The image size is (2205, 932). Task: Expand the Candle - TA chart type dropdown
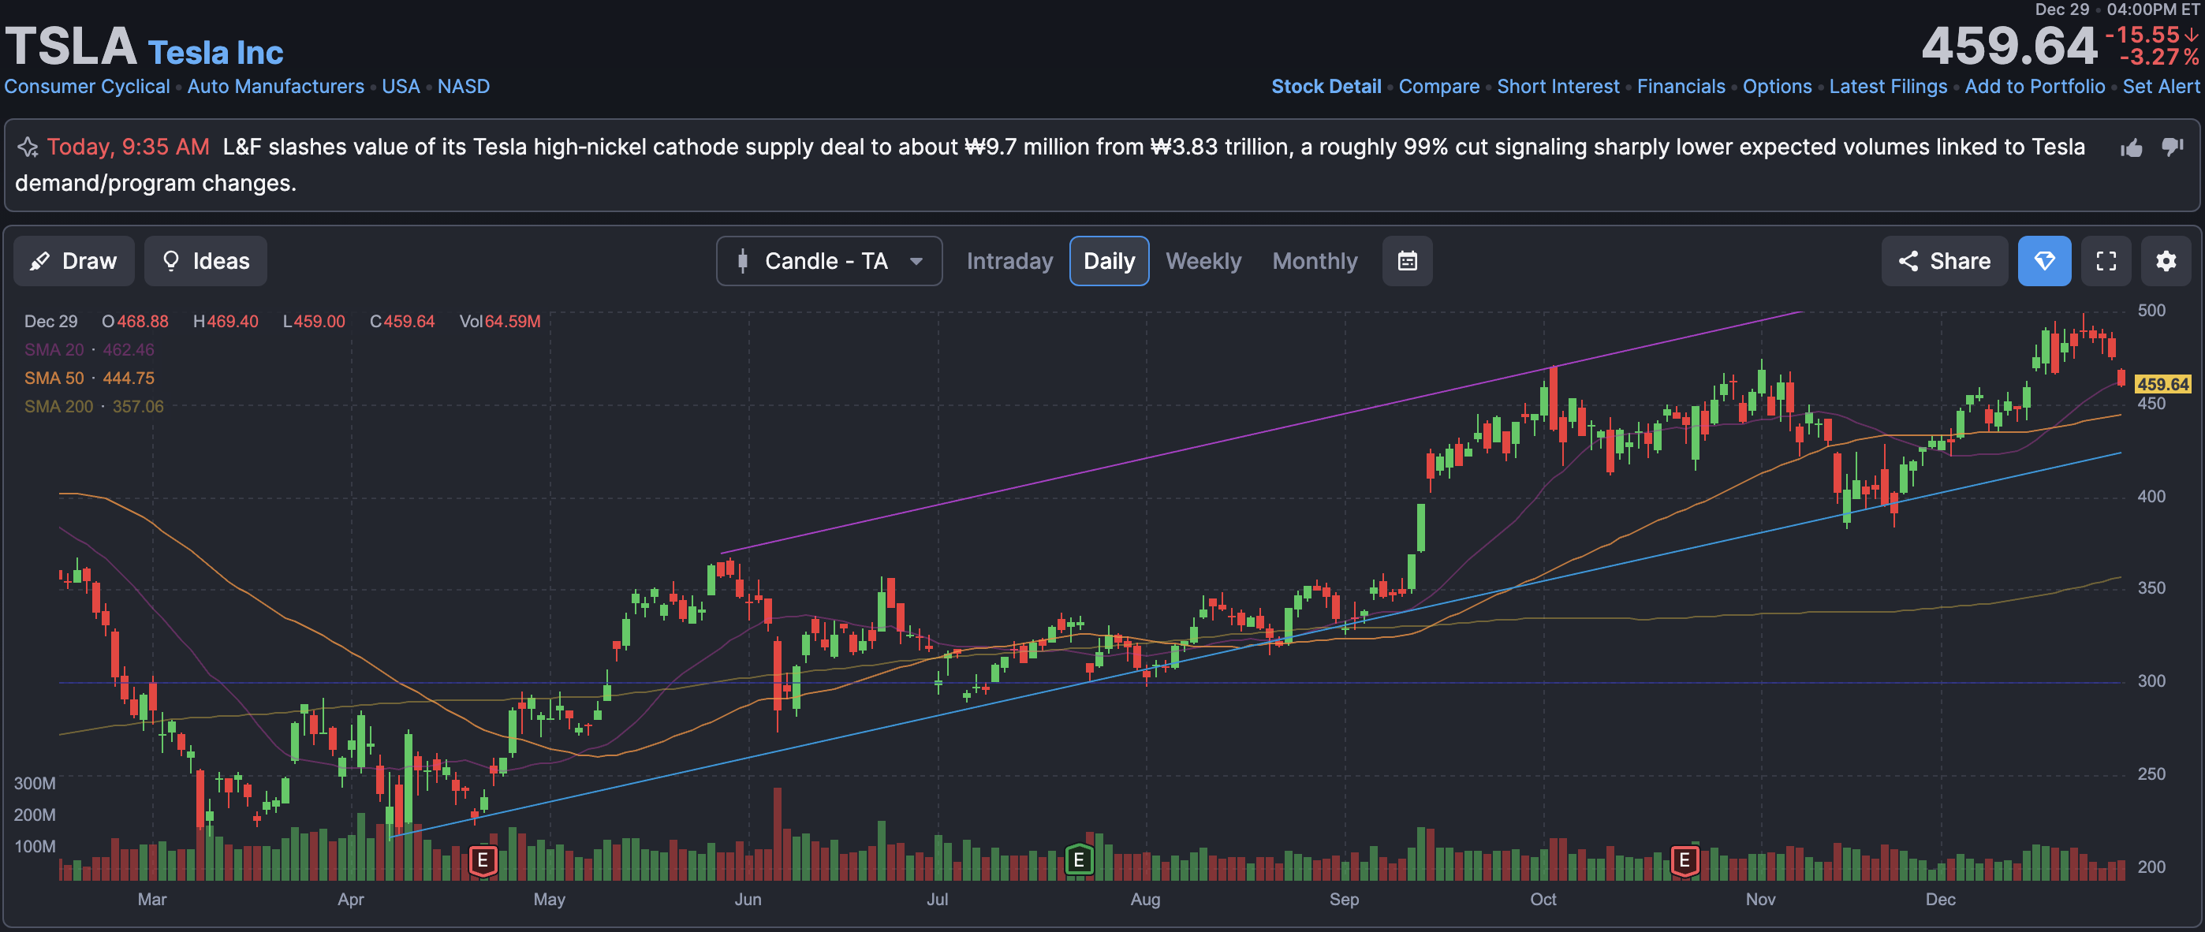point(829,261)
